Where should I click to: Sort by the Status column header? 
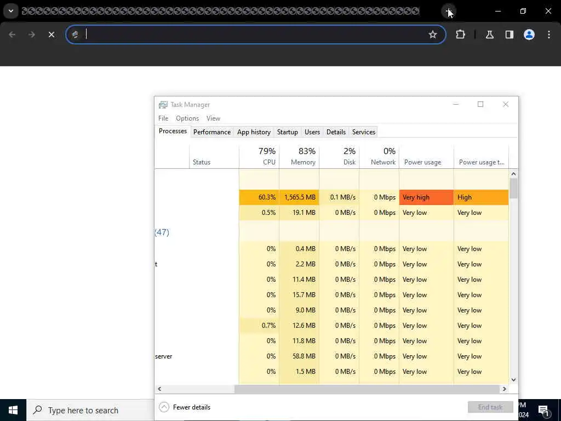[x=214, y=156]
